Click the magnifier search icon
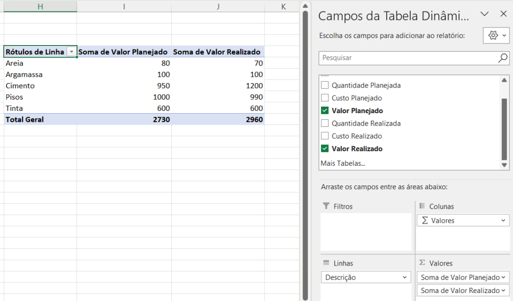Viewport: 513px width, 301px height. 502,58
